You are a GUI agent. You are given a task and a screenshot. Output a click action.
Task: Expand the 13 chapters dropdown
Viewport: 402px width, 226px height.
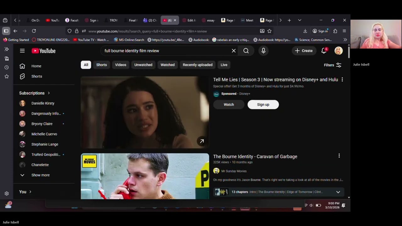click(338, 192)
